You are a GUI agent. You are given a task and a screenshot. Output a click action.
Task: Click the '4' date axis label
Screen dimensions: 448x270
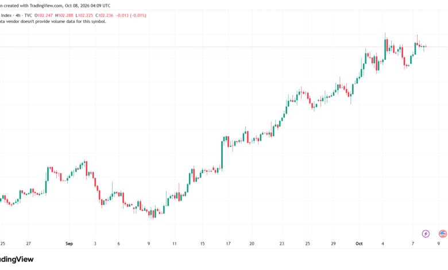coord(383,244)
